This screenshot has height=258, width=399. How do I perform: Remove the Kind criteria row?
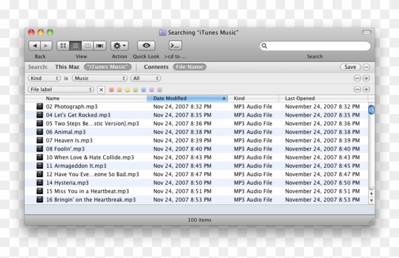[x=357, y=78]
